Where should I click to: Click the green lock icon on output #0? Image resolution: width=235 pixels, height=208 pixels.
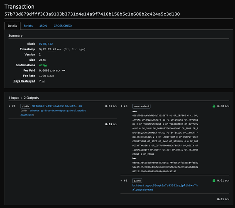point(214,106)
